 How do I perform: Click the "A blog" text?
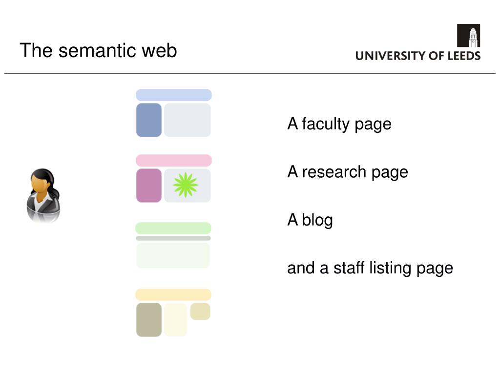coord(310,220)
